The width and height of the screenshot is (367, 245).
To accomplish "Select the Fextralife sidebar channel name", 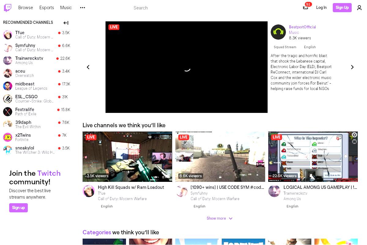I will 25,110.
